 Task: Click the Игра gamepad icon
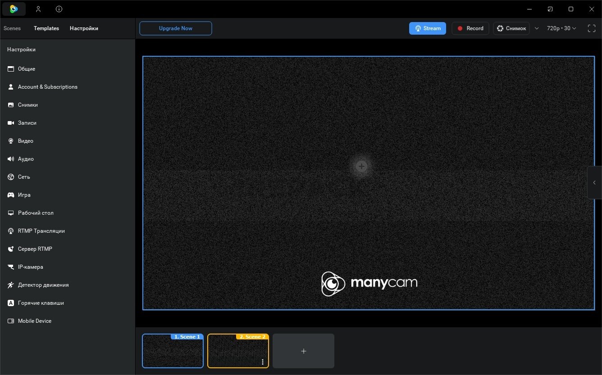(x=11, y=195)
